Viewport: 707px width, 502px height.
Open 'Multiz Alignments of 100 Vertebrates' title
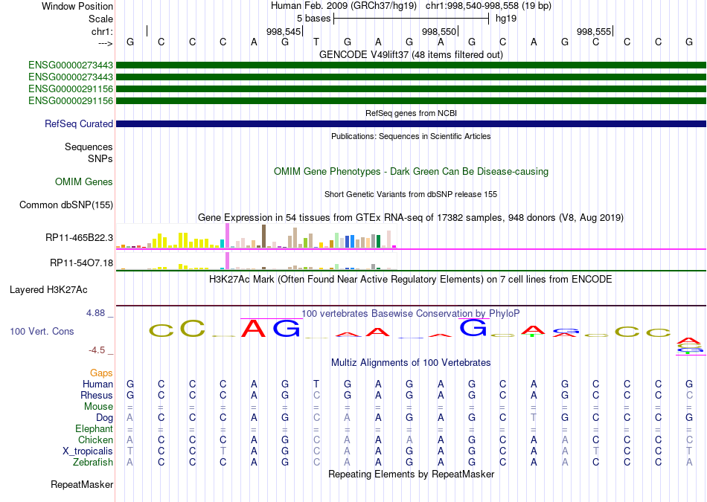pos(411,362)
